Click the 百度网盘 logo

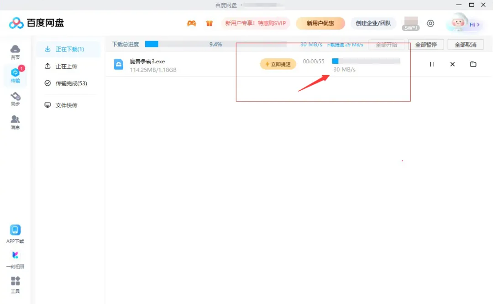coord(37,23)
